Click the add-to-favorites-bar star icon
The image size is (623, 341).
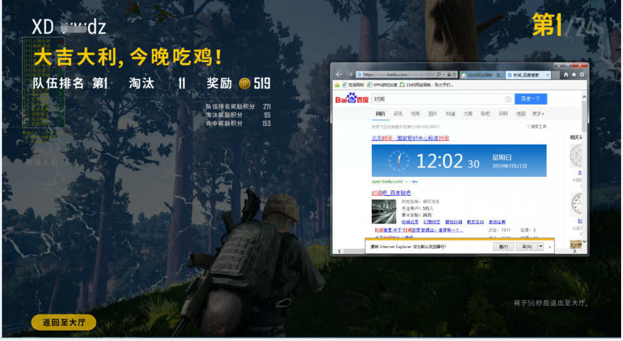[337, 85]
